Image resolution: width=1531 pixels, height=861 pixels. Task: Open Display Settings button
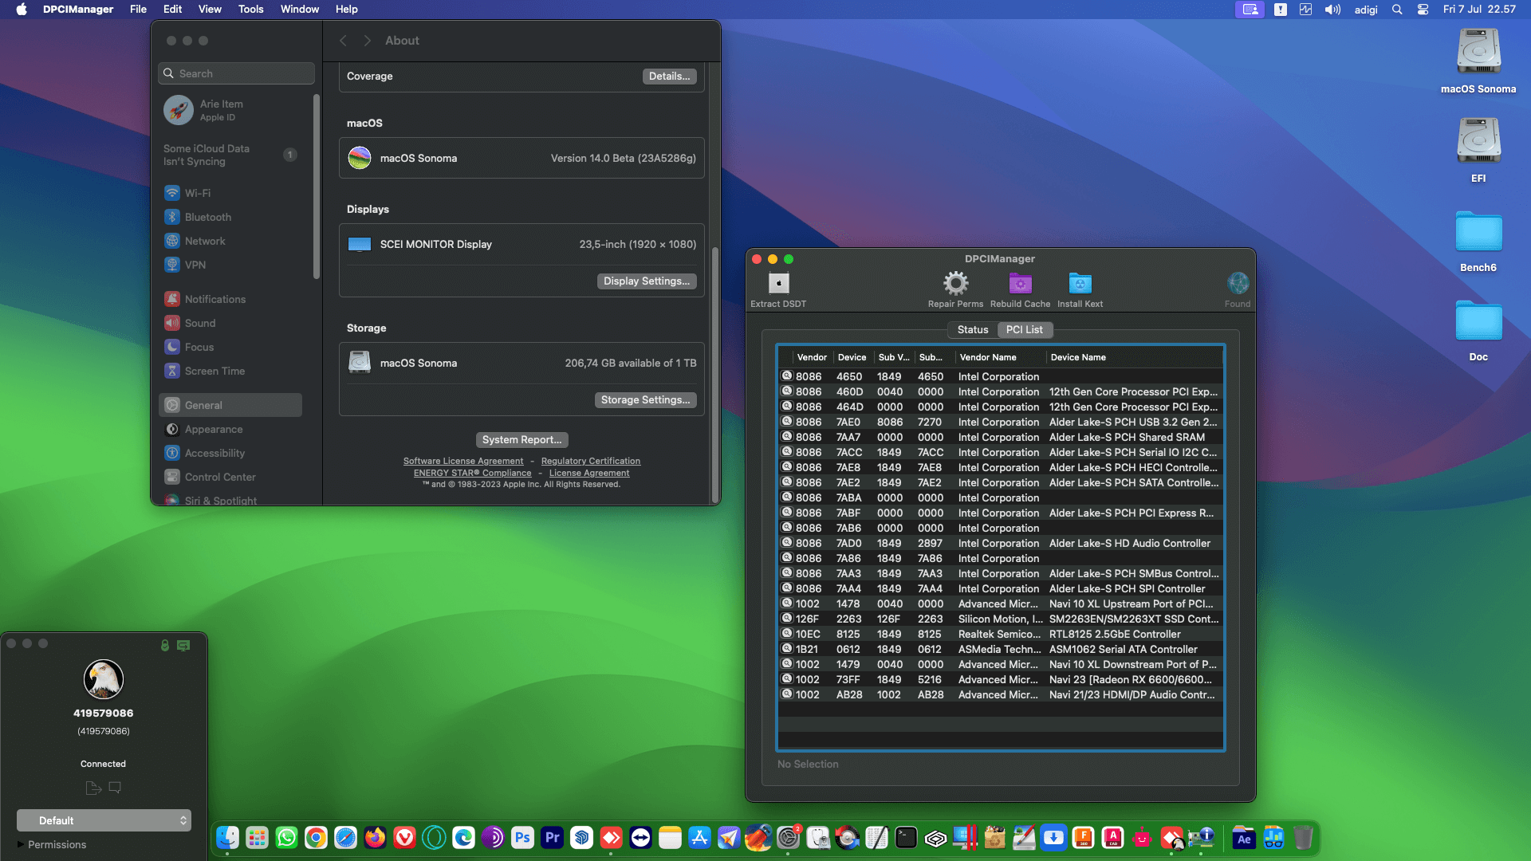click(x=647, y=281)
